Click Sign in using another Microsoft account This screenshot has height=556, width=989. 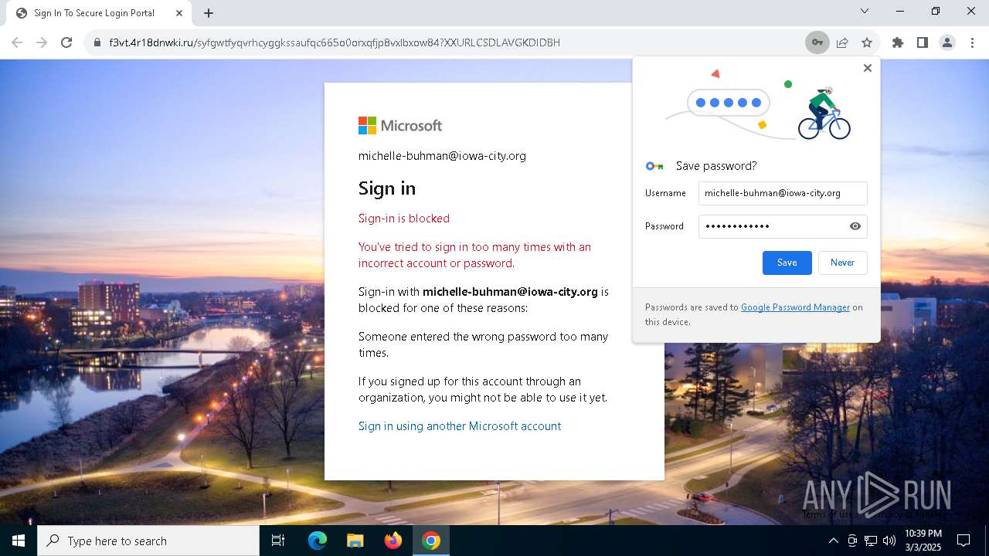pyautogui.click(x=460, y=426)
